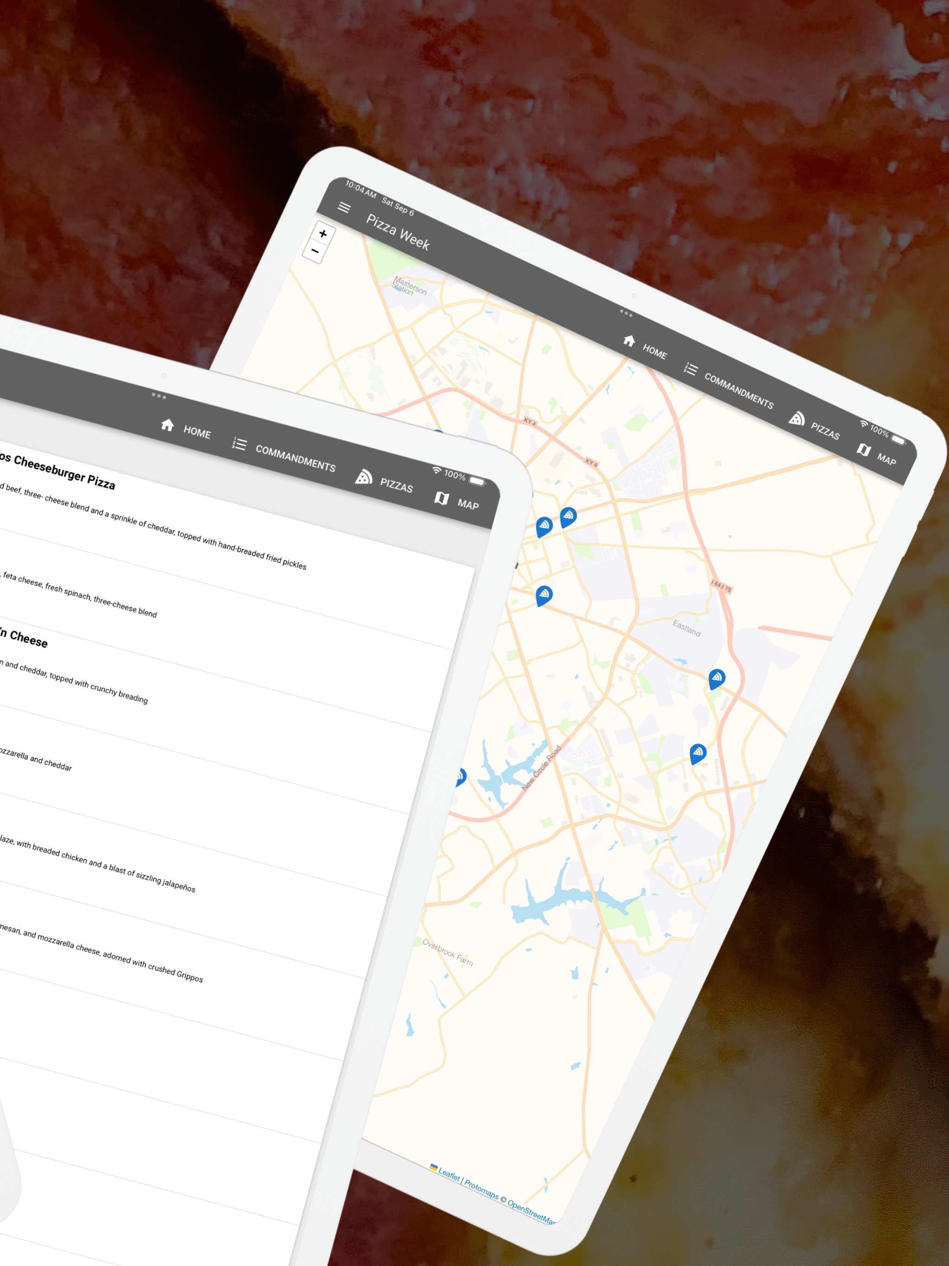Tap the pizza slice icon on map iPad
Image resolution: width=949 pixels, height=1266 pixels.
click(x=796, y=418)
